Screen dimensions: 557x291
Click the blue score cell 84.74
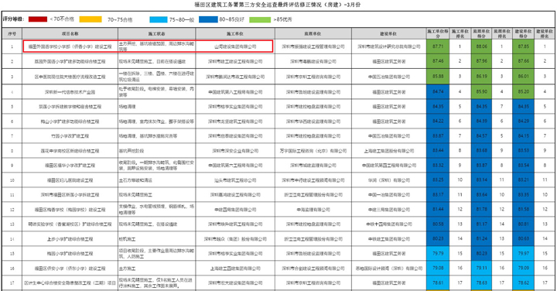tap(438, 91)
